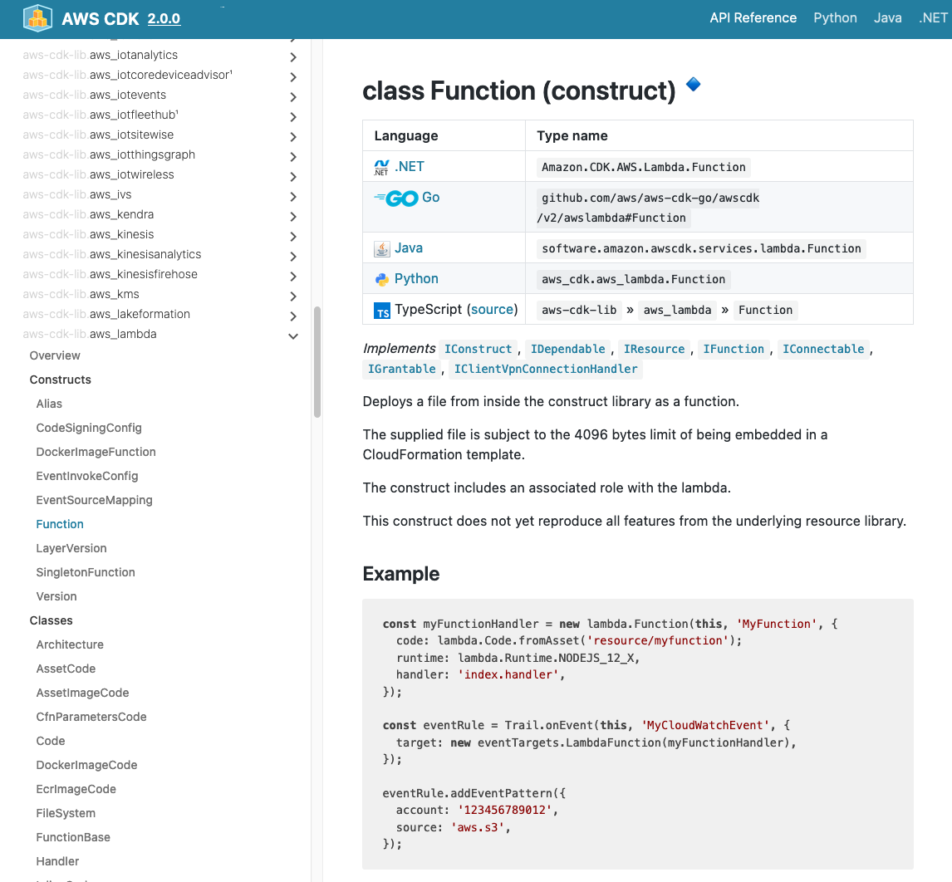The width and height of the screenshot is (952, 882).
Task: Click the TypeScript TS icon
Action: 382,310
